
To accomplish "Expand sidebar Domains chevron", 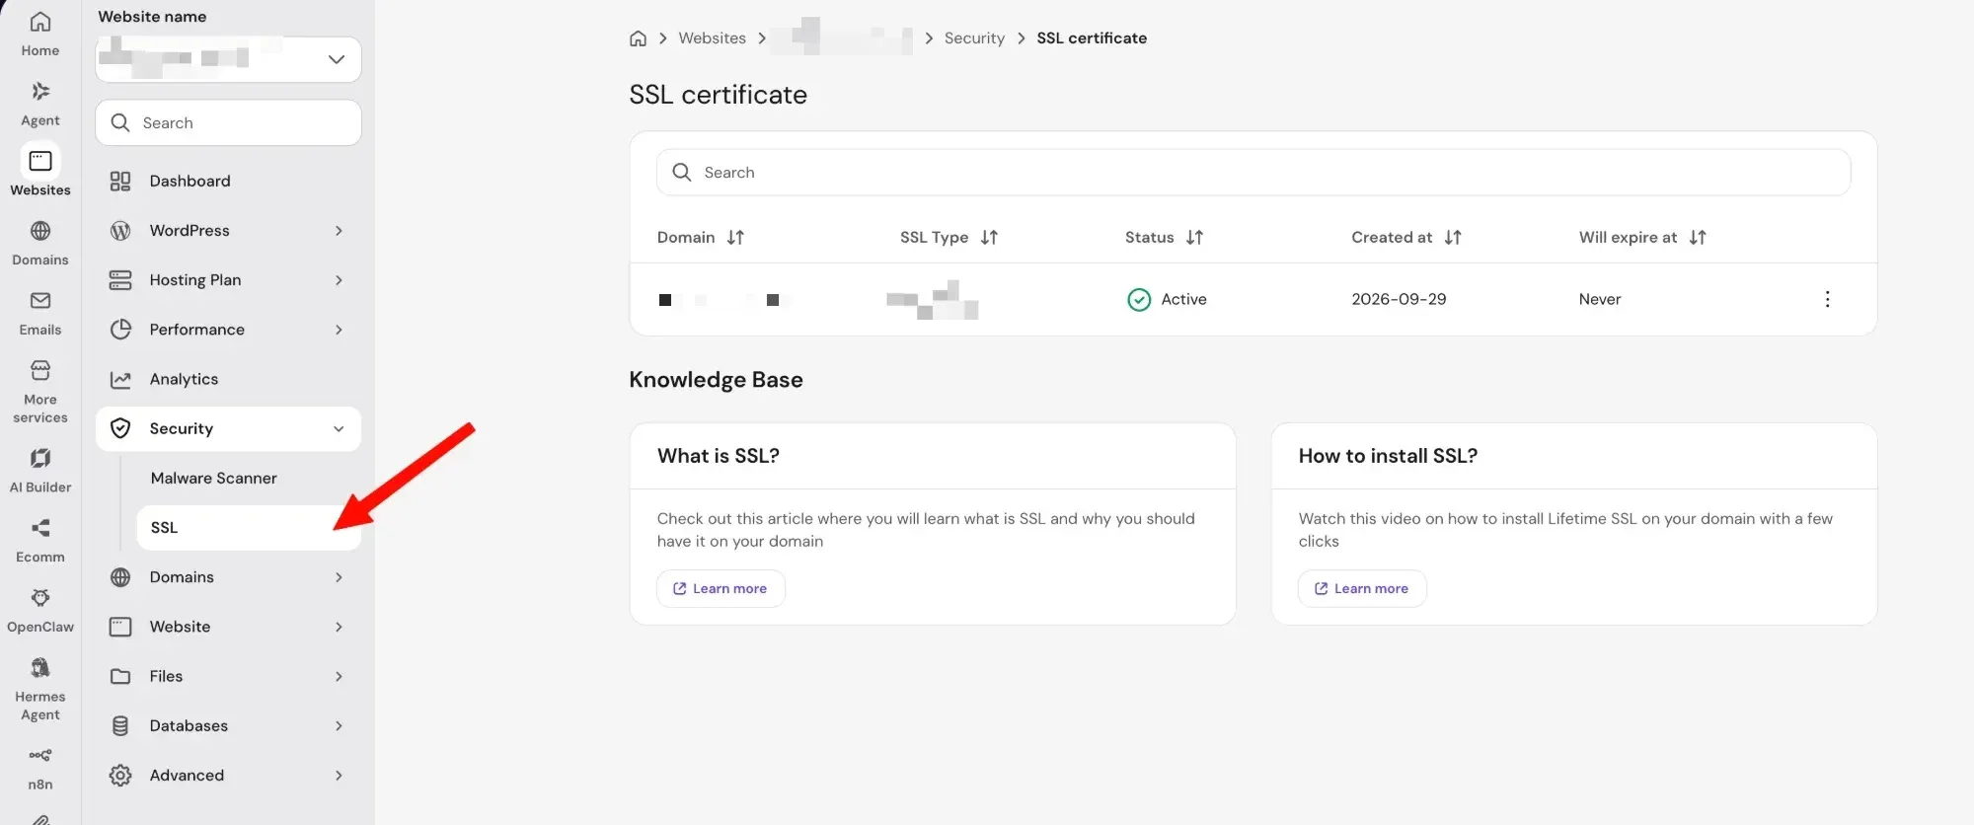I will tap(339, 577).
